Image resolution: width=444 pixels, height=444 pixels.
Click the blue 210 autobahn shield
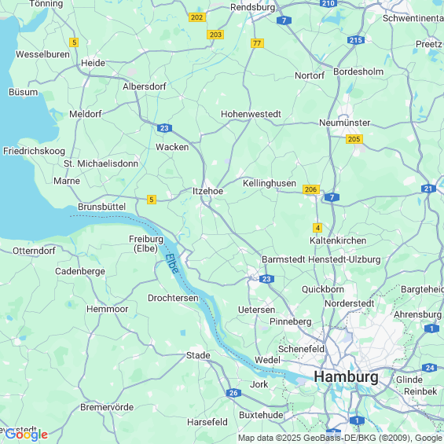pyautogui.click(x=328, y=3)
